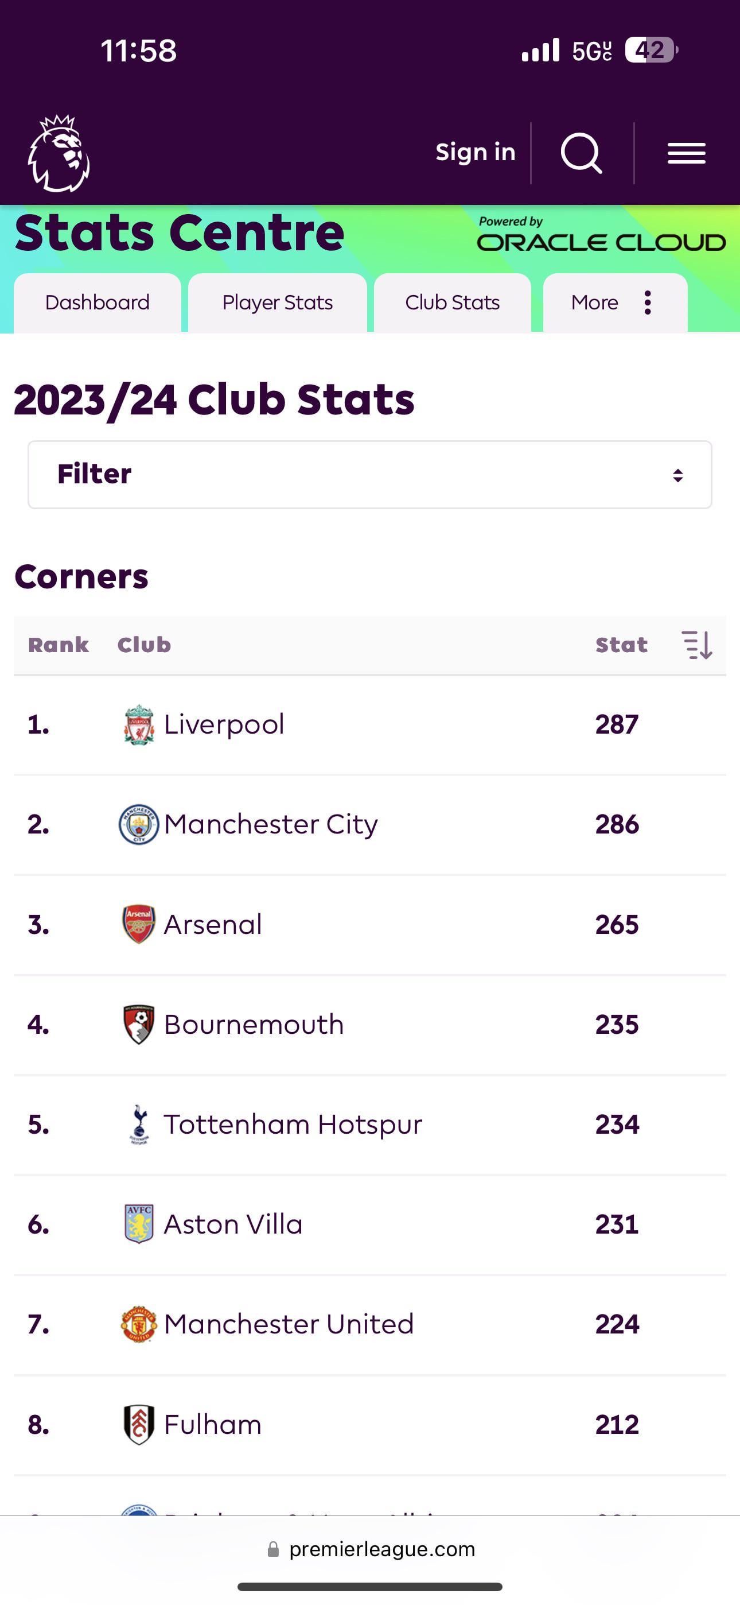
Task: Switch to the Player Stats tab
Action: point(278,303)
